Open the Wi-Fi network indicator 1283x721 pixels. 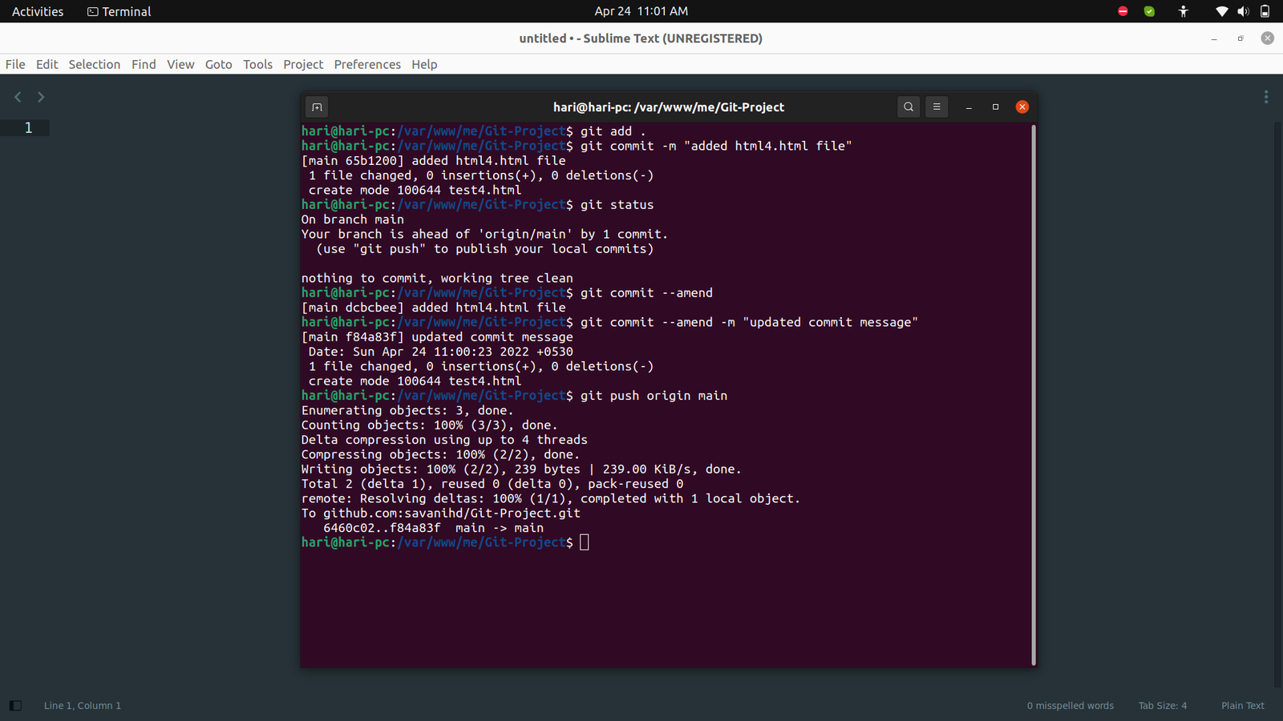coord(1221,11)
